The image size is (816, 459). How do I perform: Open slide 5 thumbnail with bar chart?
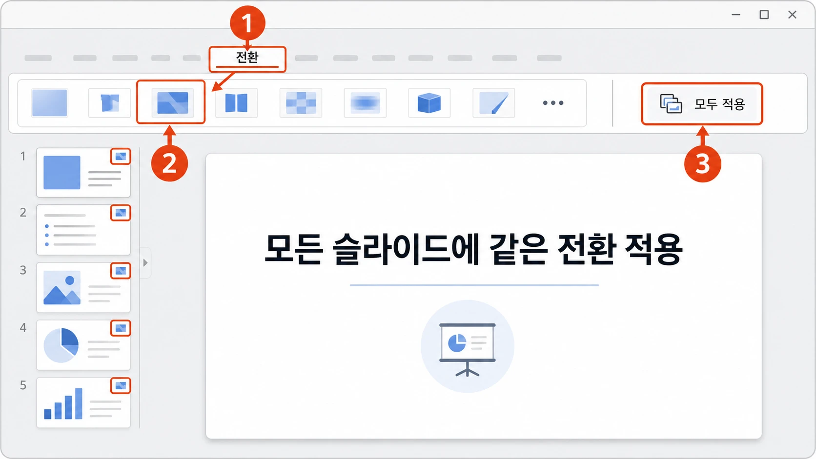(x=83, y=402)
